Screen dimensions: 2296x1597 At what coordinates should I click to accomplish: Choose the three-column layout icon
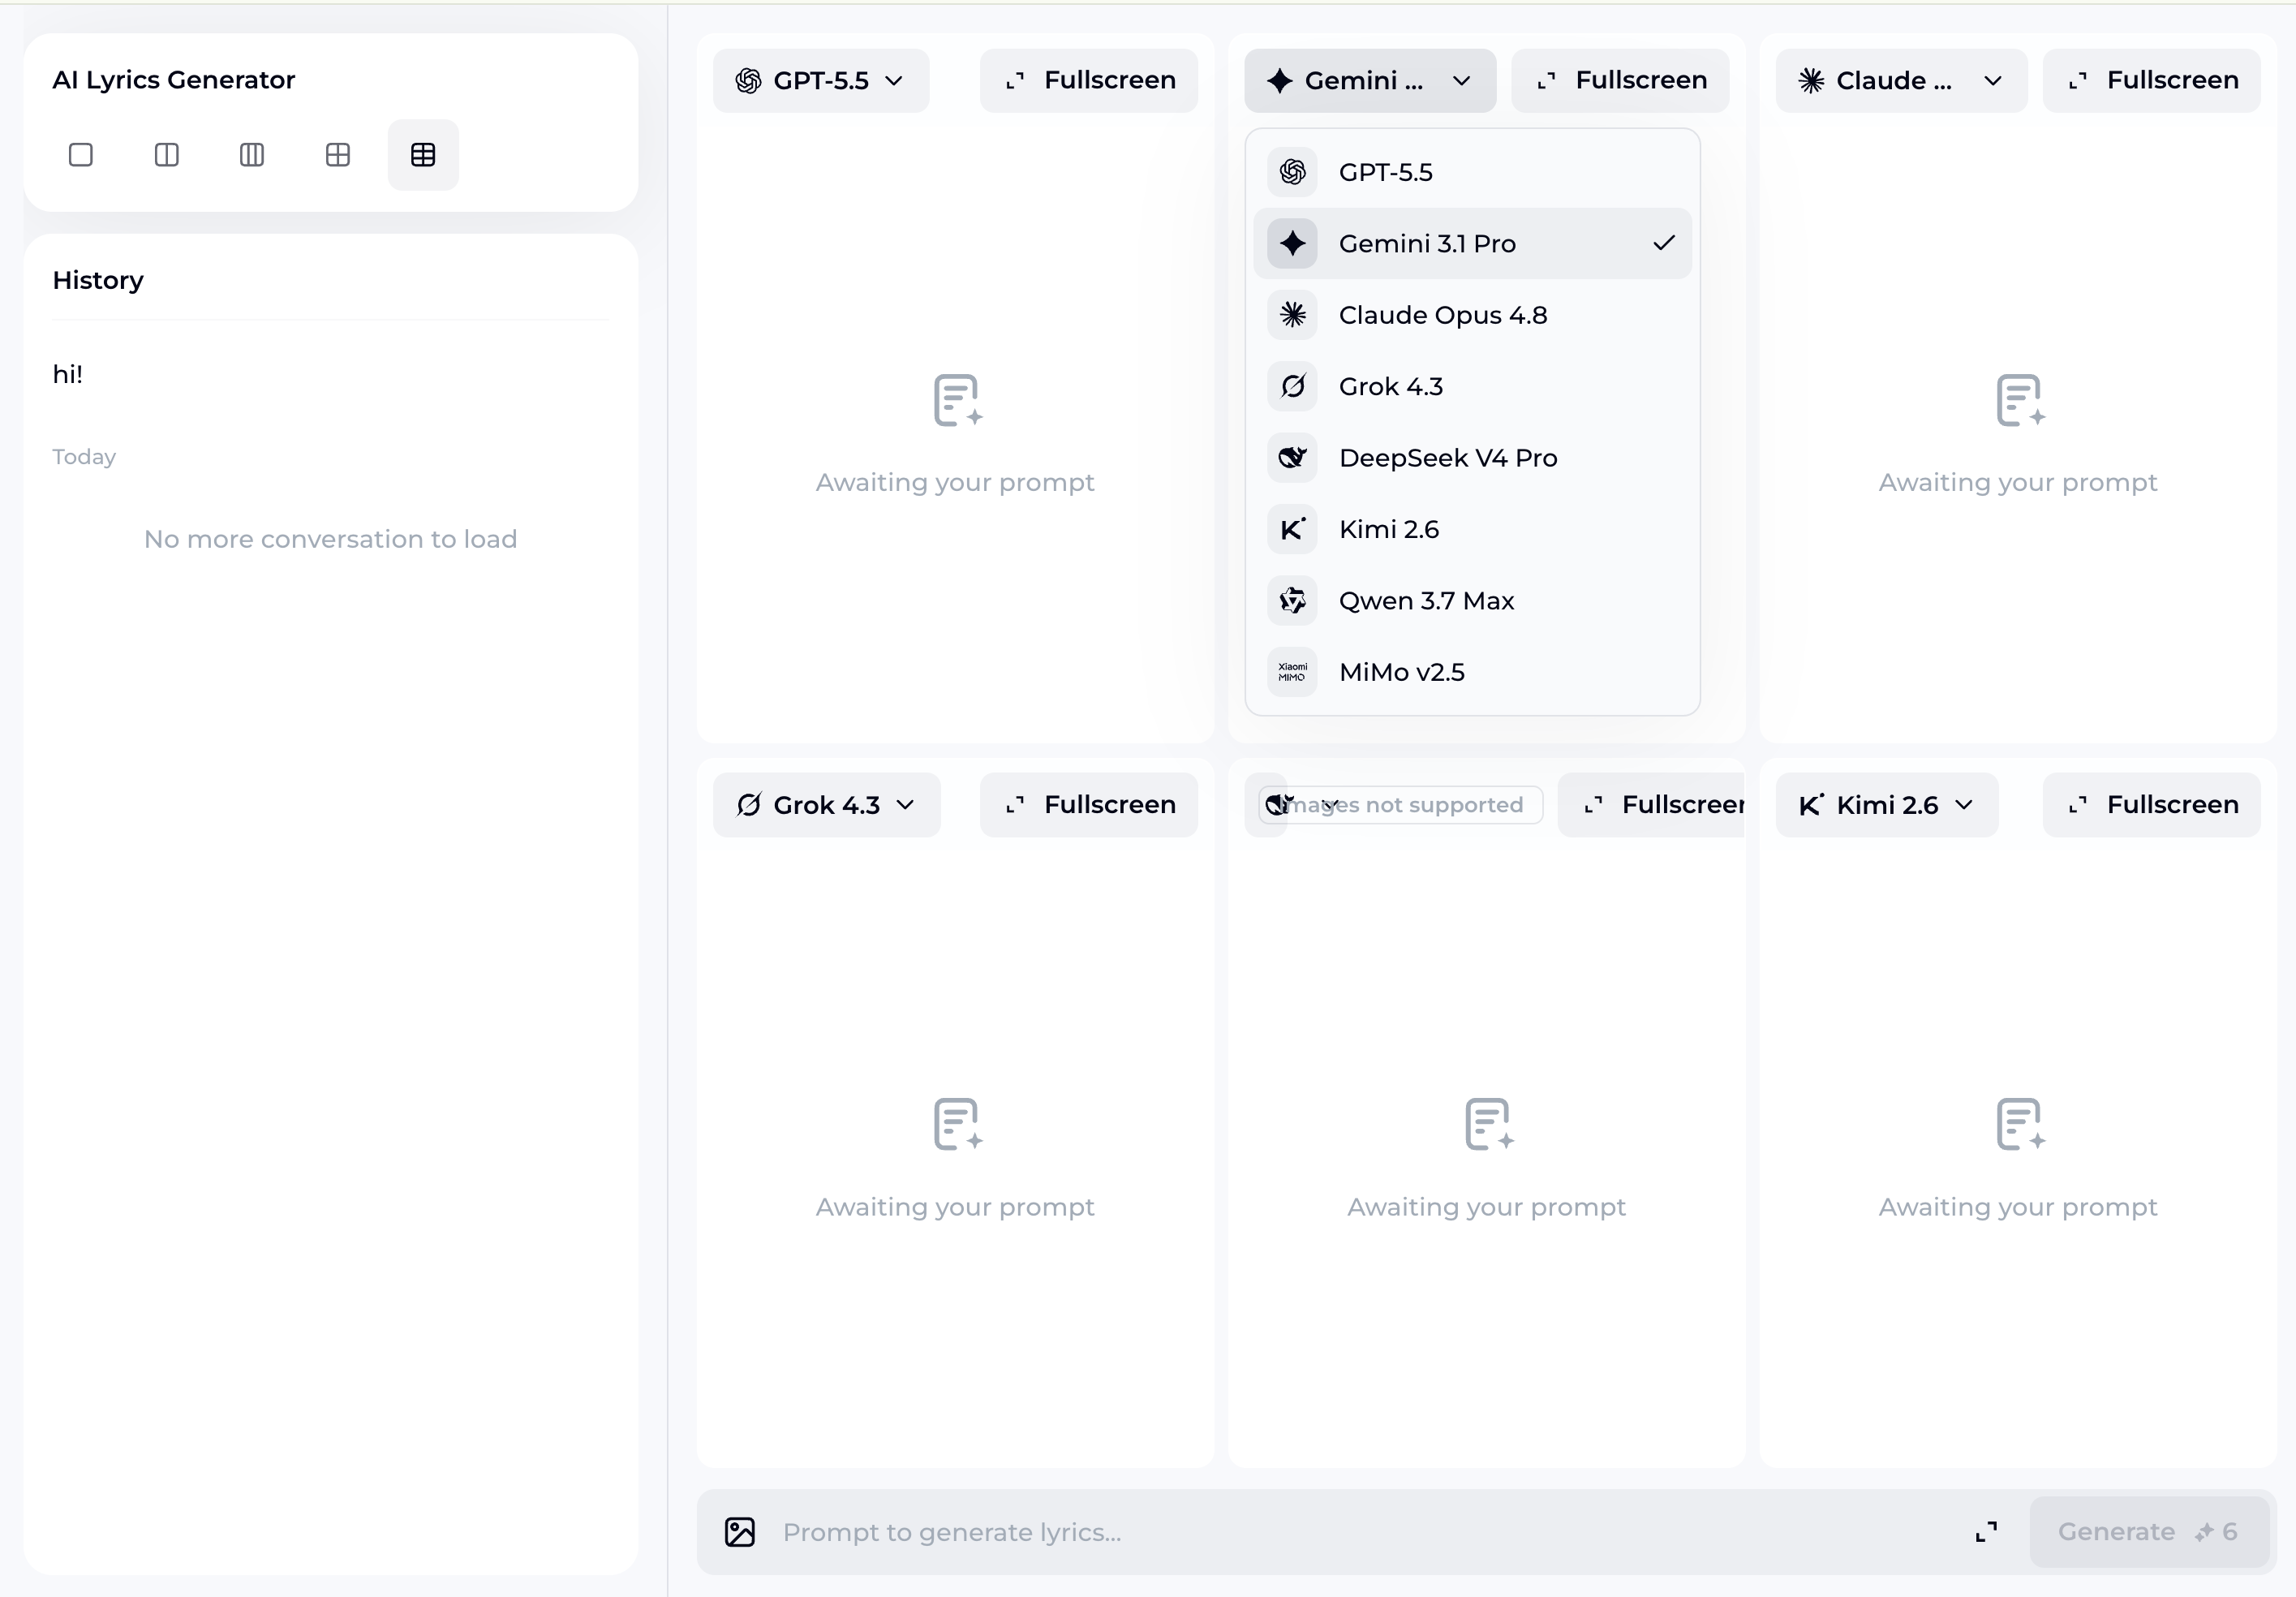pos(252,155)
